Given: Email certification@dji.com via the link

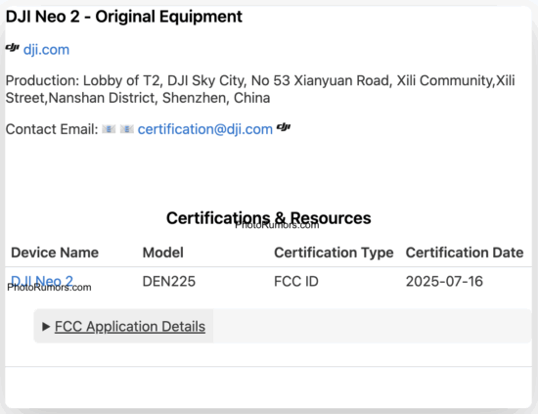Looking at the screenshot, I should [x=205, y=129].
